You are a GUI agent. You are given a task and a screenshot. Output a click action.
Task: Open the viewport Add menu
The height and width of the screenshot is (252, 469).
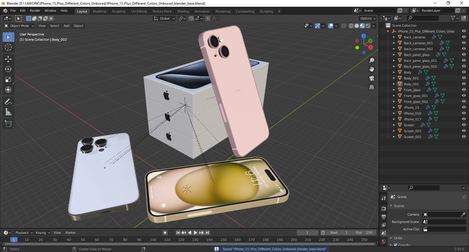(x=67, y=26)
